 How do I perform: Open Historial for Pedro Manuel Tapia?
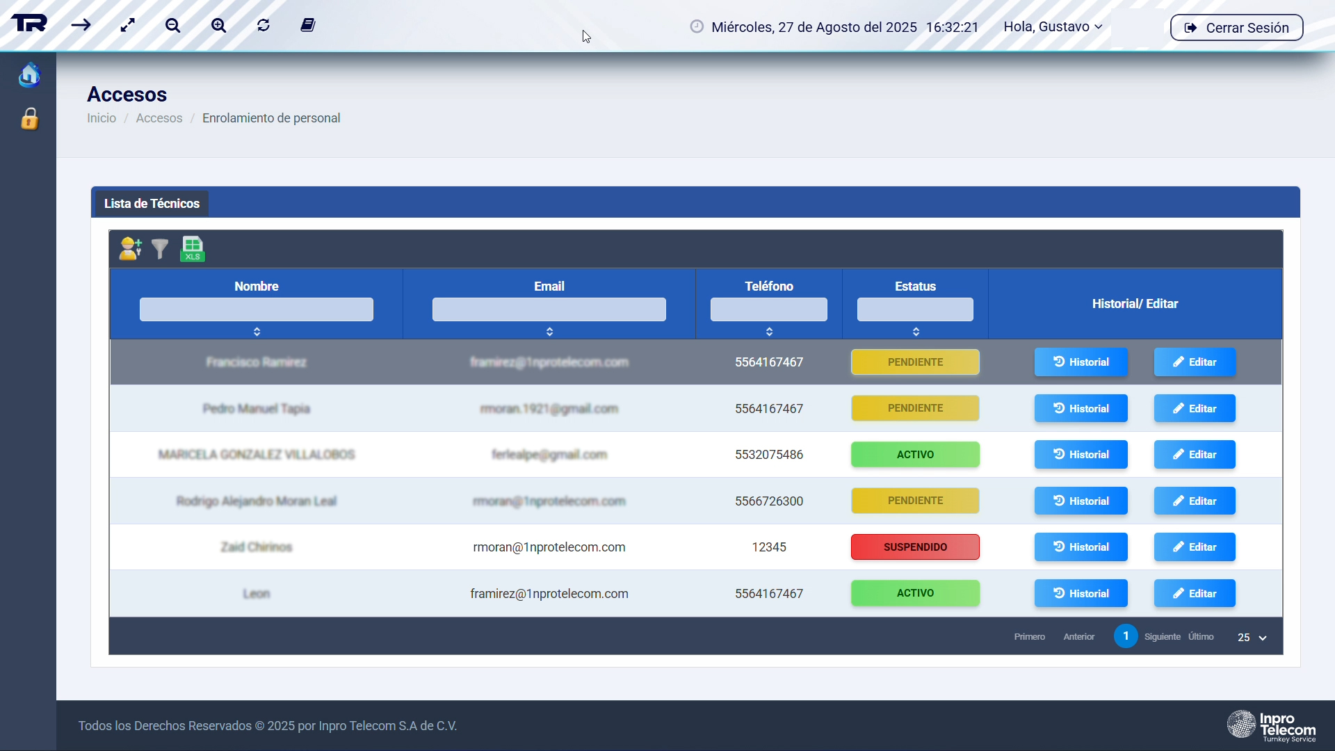pos(1081,409)
